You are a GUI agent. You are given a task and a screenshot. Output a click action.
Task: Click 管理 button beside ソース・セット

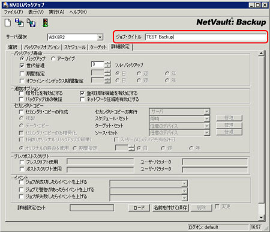[229, 132]
